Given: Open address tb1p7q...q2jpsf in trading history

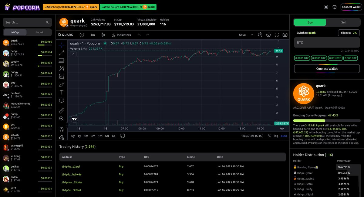Looking at the screenshot, I should [x=71, y=166].
